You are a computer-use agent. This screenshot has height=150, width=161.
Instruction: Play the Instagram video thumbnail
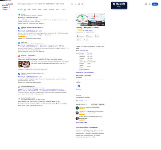point(24,64)
